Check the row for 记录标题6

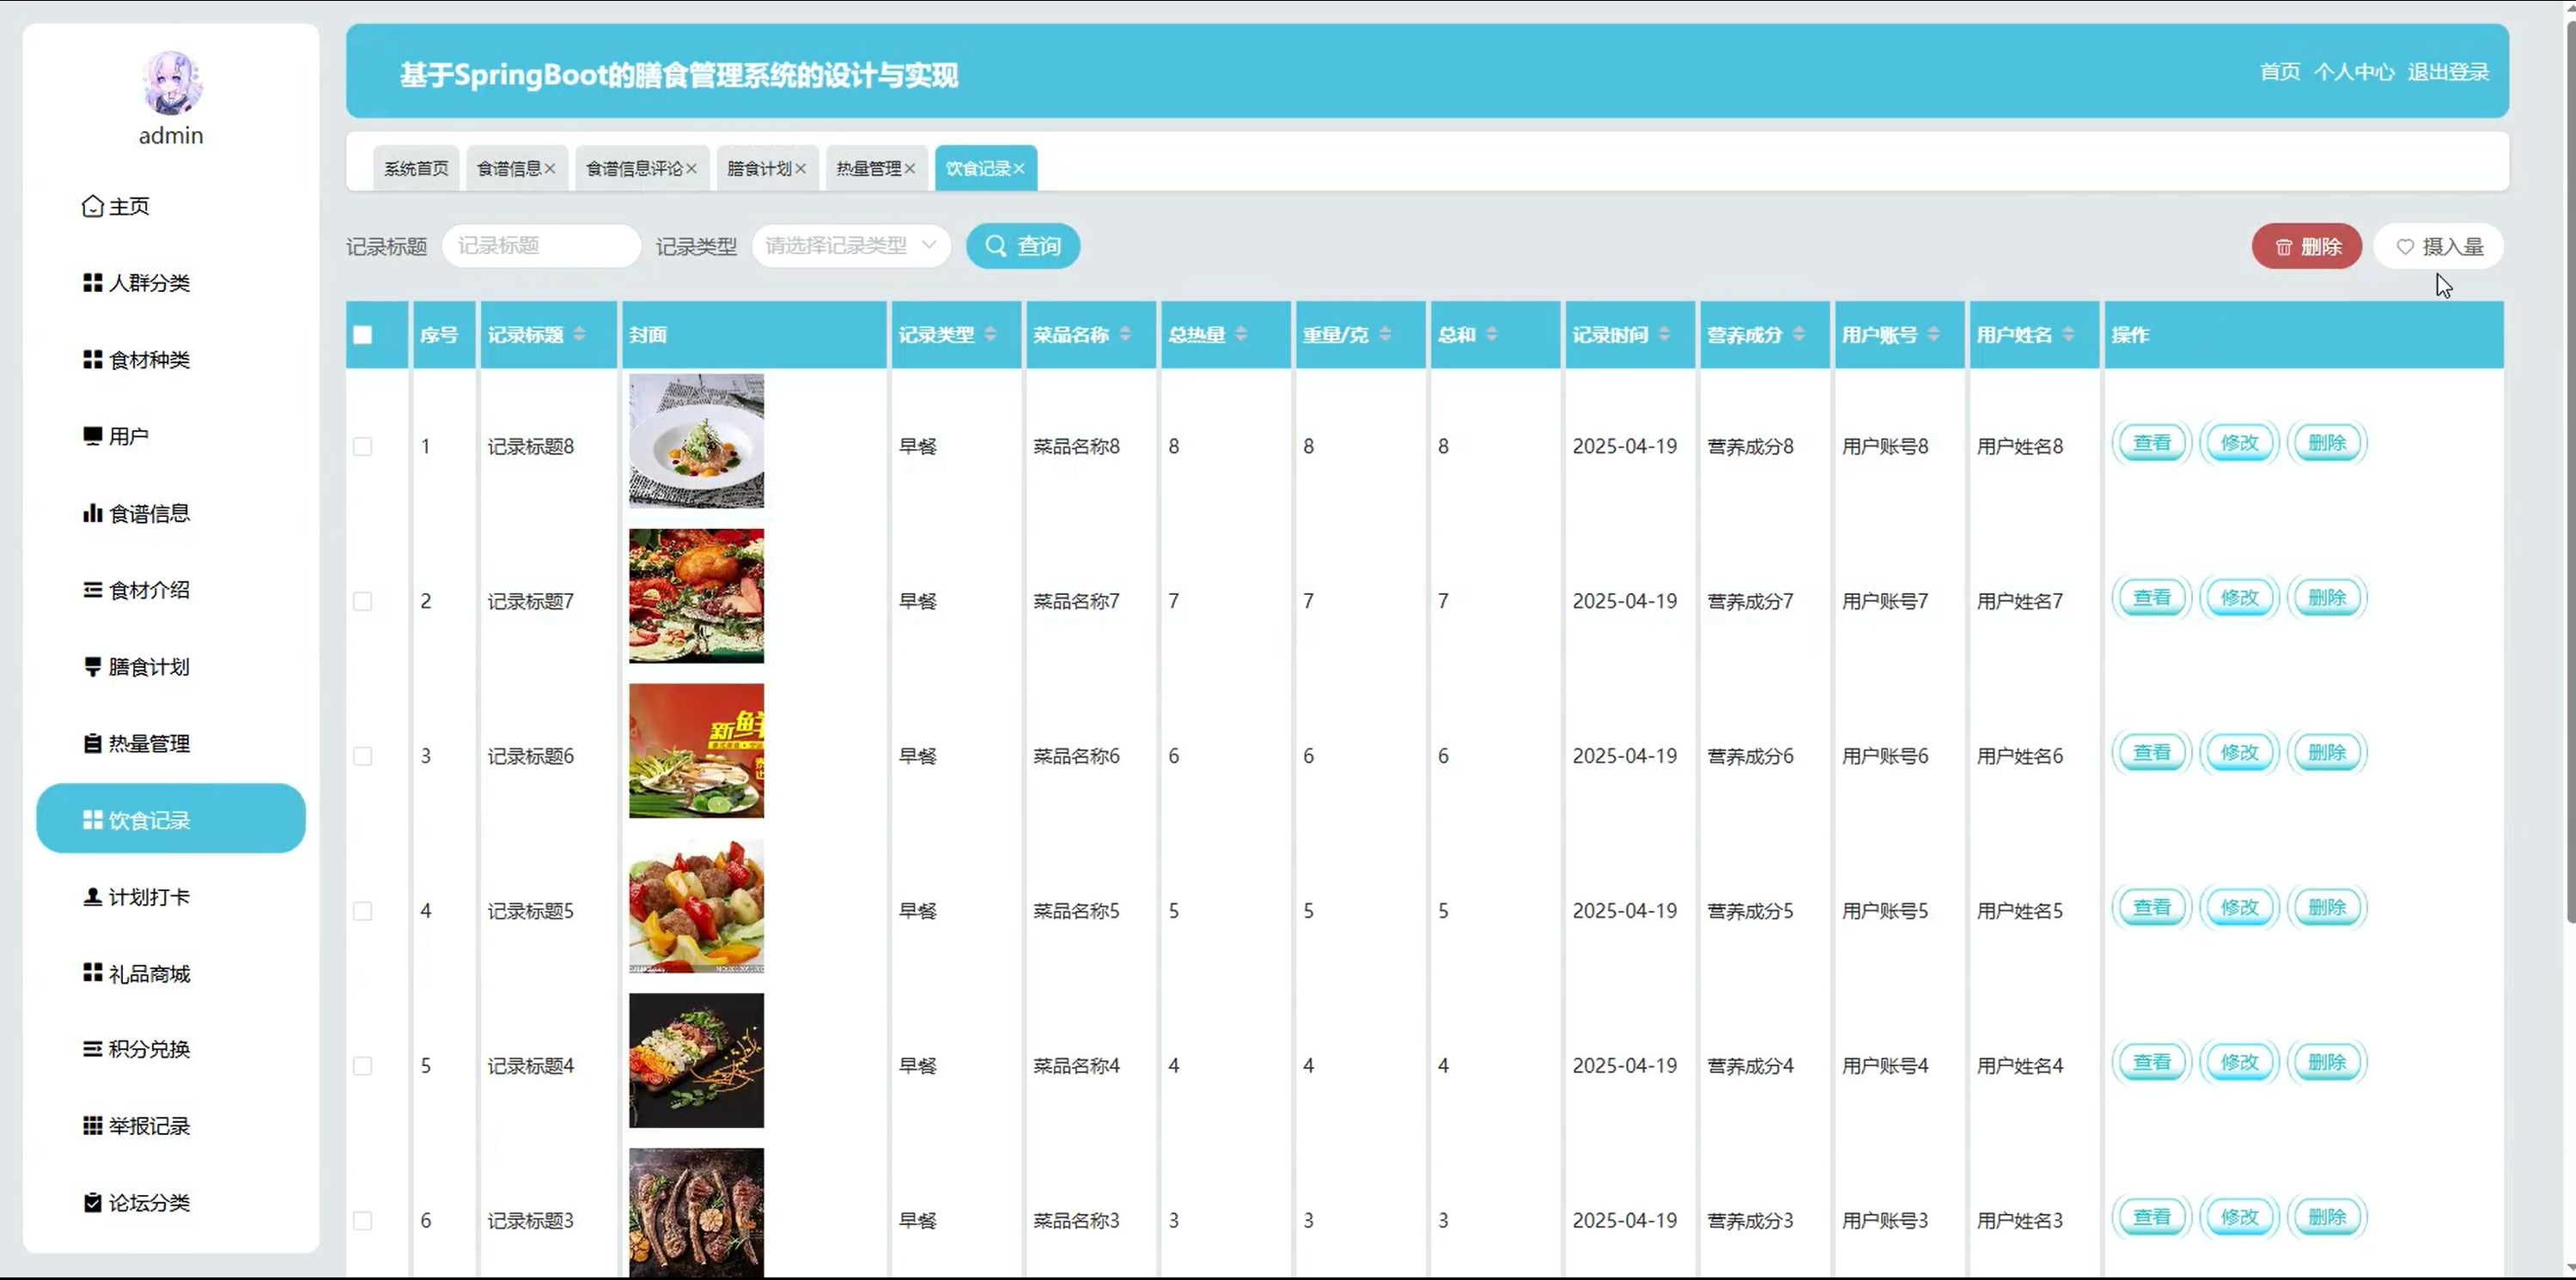363,756
